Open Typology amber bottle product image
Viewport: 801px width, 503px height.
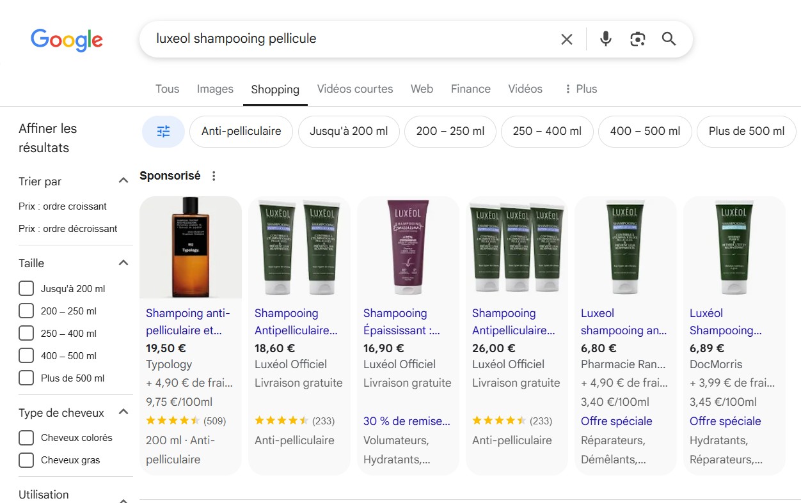pos(191,247)
